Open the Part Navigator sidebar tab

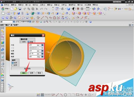pyautogui.click(x=2, y=37)
